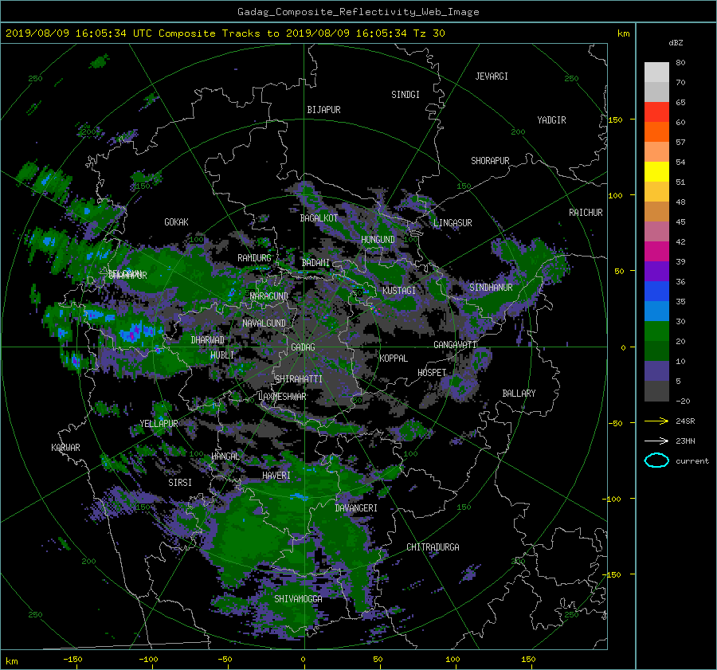The width and height of the screenshot is (717, 670).
Task: Click the SHORAPUR city label
Action: [490, 161]
